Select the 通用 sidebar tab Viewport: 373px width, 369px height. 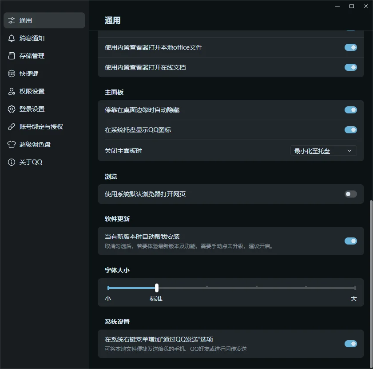(44, 20)
